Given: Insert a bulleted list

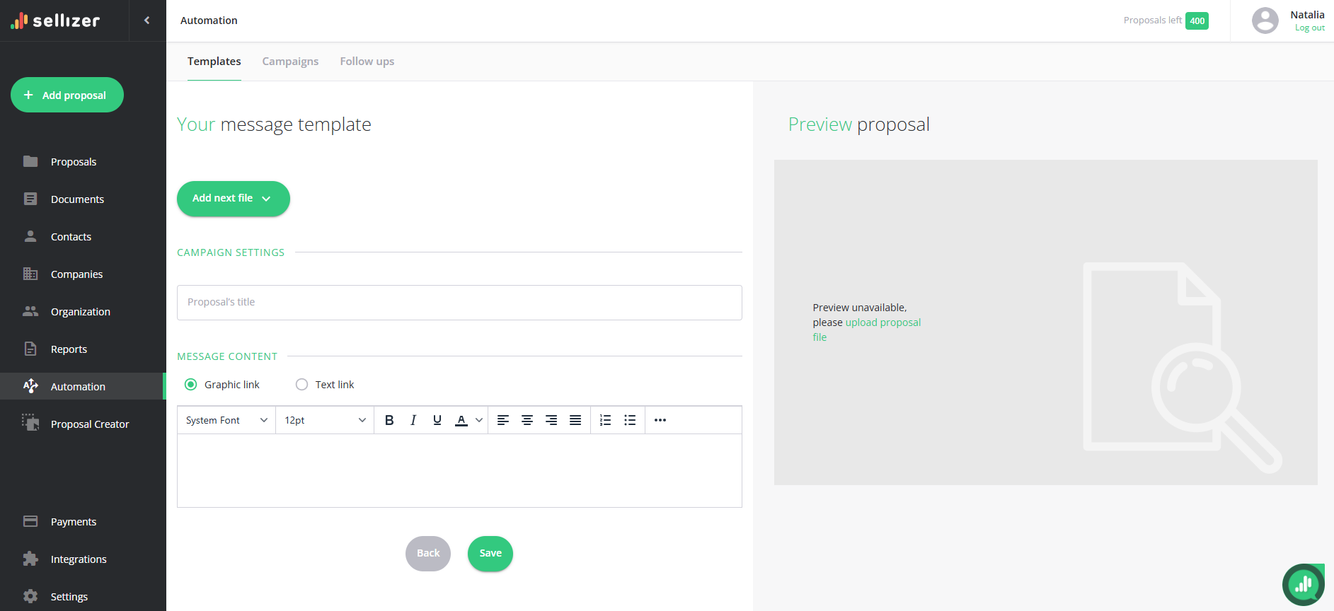Looking at the screenshot, I should pos(630,420).
